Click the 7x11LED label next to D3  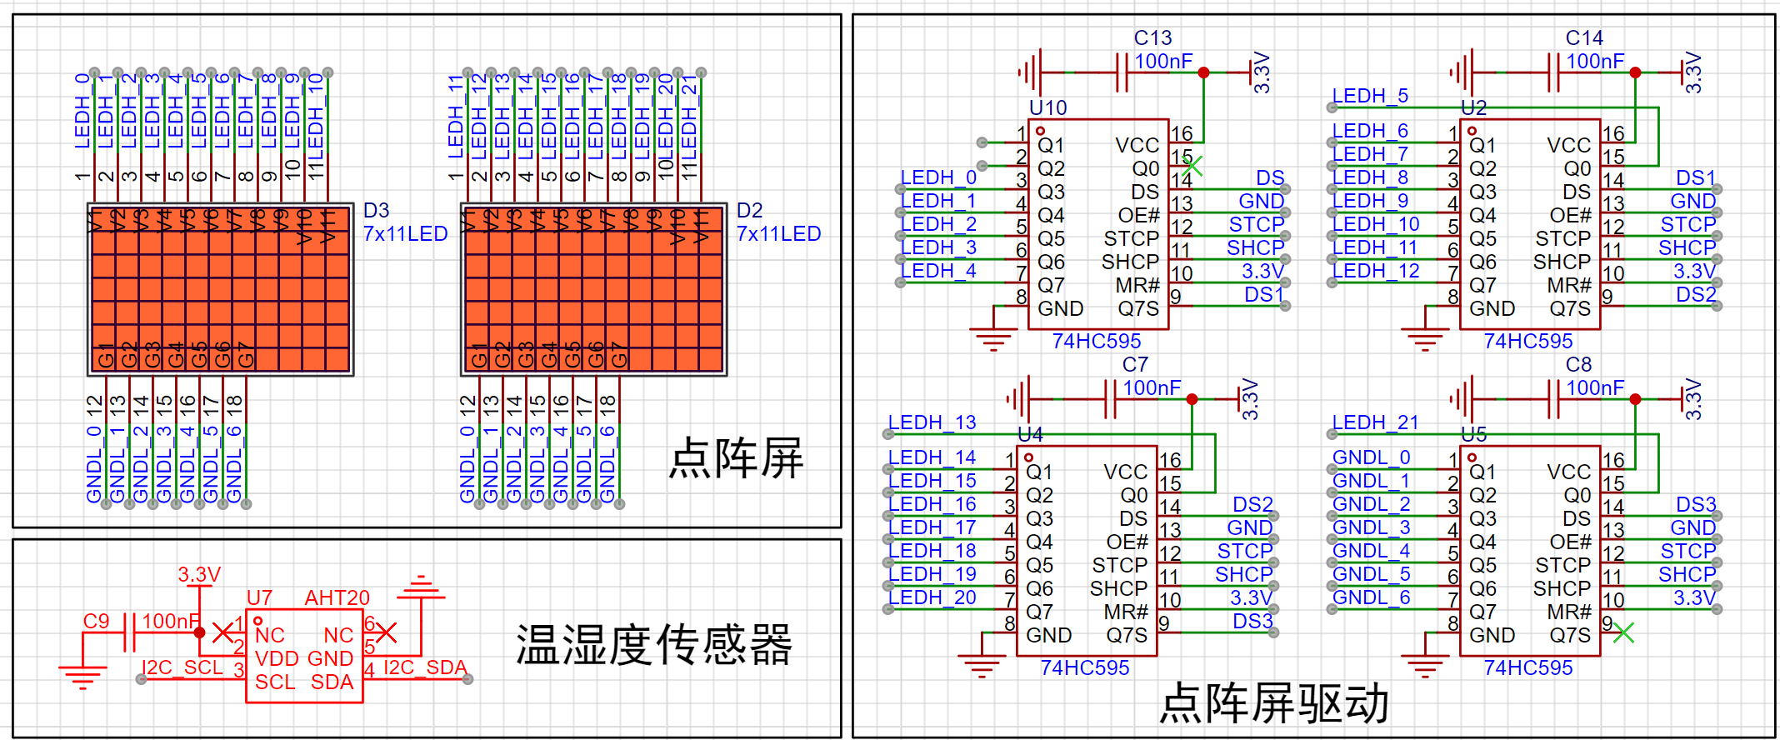click(x=405, y=234)
